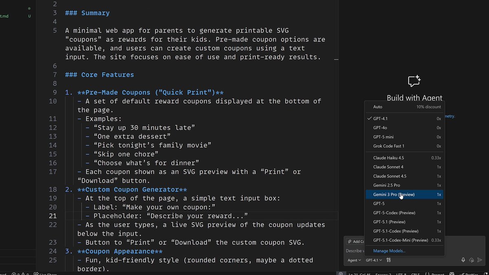Viewport: 489px width, 275px height.
Task: Click the 10% discount label
Action: coord(429,107)
